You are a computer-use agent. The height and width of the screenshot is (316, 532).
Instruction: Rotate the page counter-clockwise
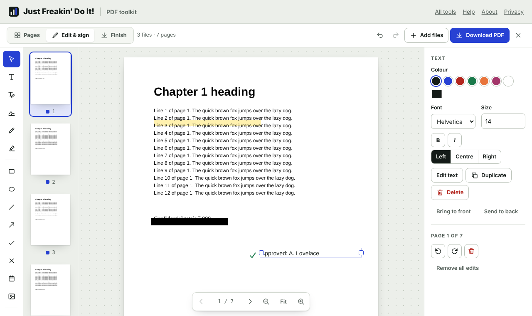point(438,251)
